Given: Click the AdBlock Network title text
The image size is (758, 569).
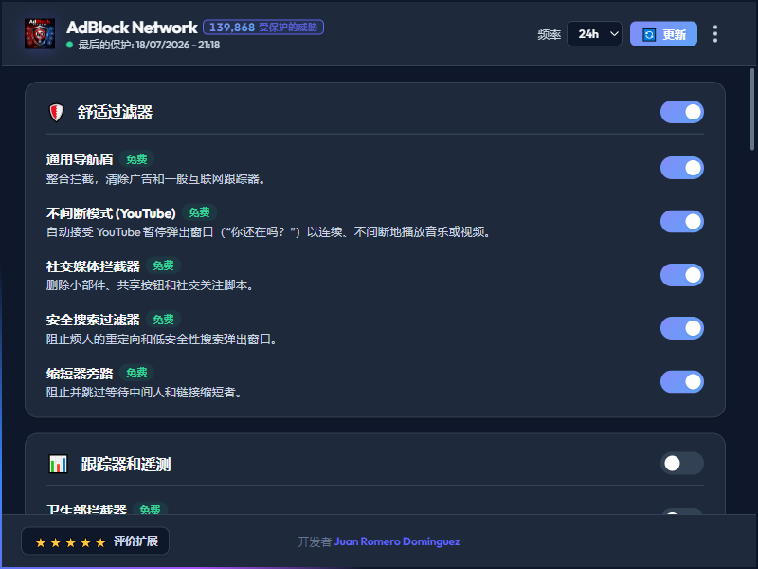Looking at the screenshot, I should click(x=132, y=28).
